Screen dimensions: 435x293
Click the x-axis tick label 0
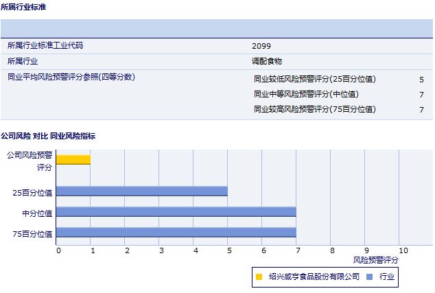tap(58, 250)
